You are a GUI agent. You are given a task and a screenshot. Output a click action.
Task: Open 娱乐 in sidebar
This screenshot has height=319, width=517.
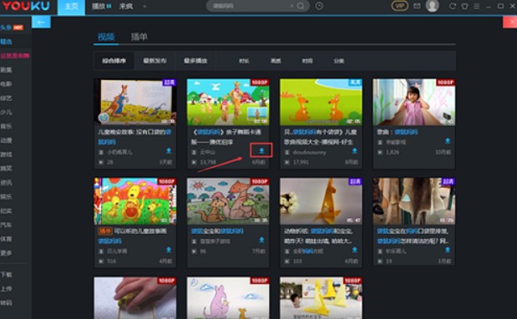(x=7, y=197)
